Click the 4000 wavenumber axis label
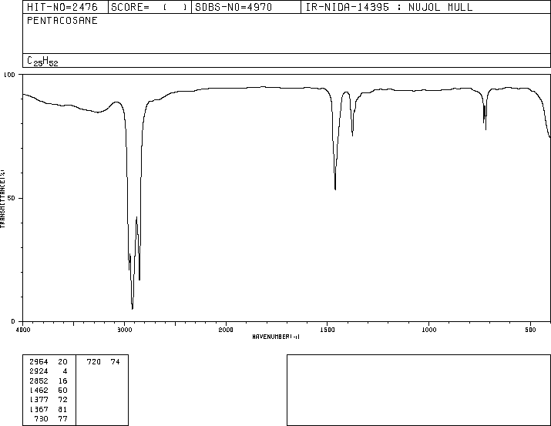 23,330
